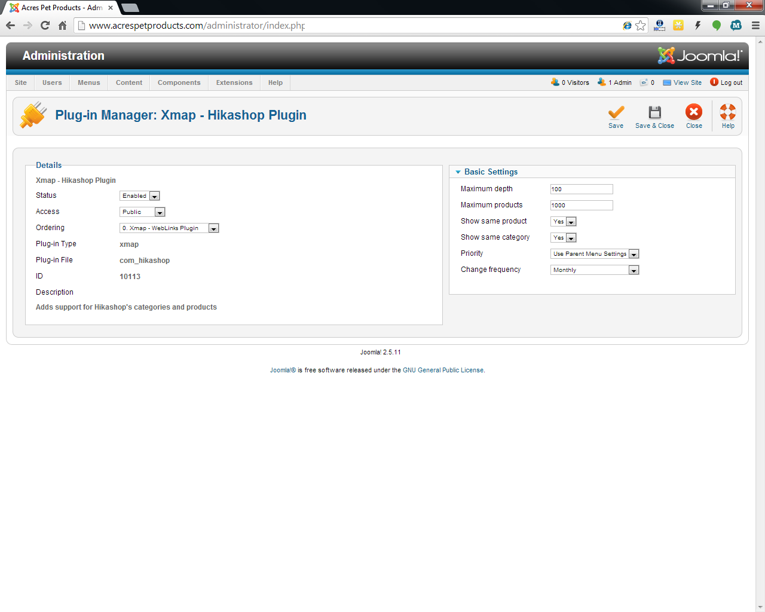Click the plugin description text about Hikashop
The height and width of the screenshot is (612, 765).
coord(126,307)
